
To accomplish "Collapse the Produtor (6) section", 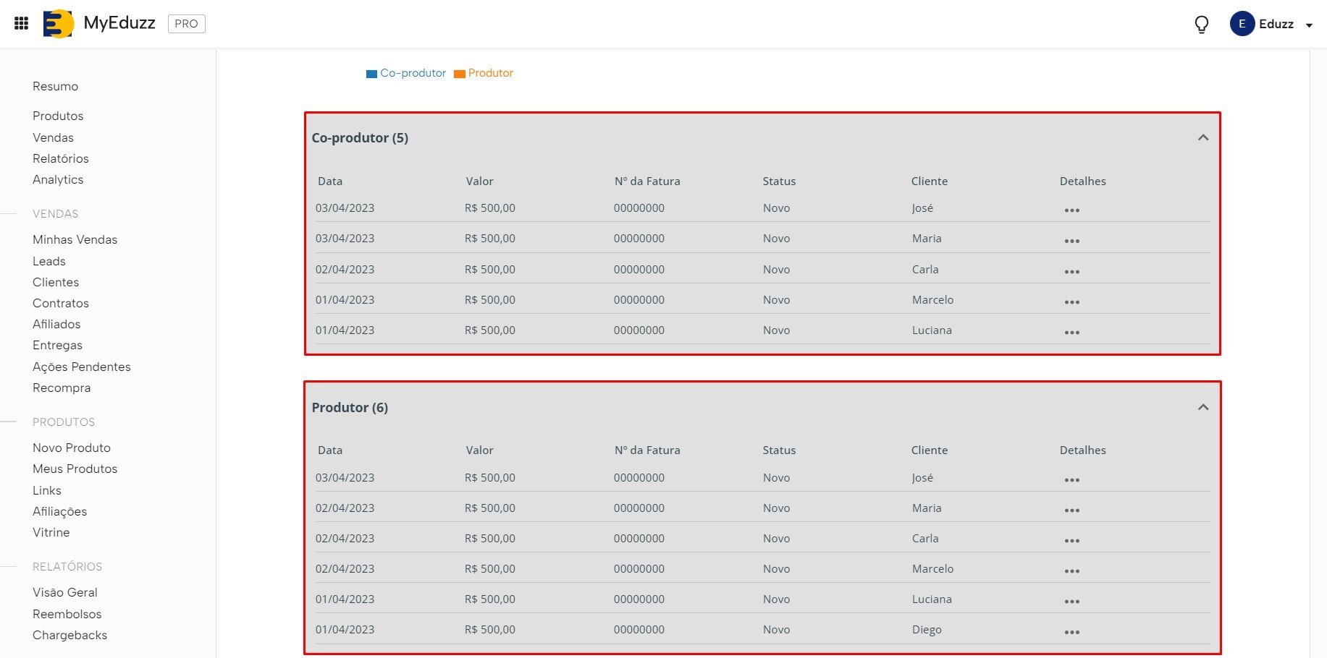I will tap(1202, 407).
